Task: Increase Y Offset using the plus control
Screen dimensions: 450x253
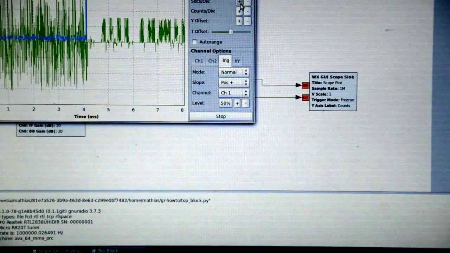Action: [x=239, y=21]
